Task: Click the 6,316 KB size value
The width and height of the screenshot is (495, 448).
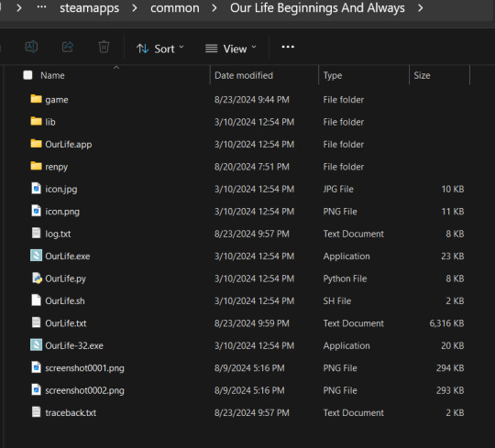Action: click(x=446, y=323)
